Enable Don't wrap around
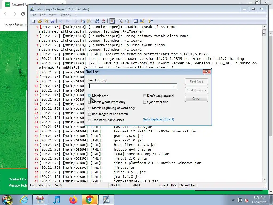Screen dimensions: 273x205 (144, 96)
